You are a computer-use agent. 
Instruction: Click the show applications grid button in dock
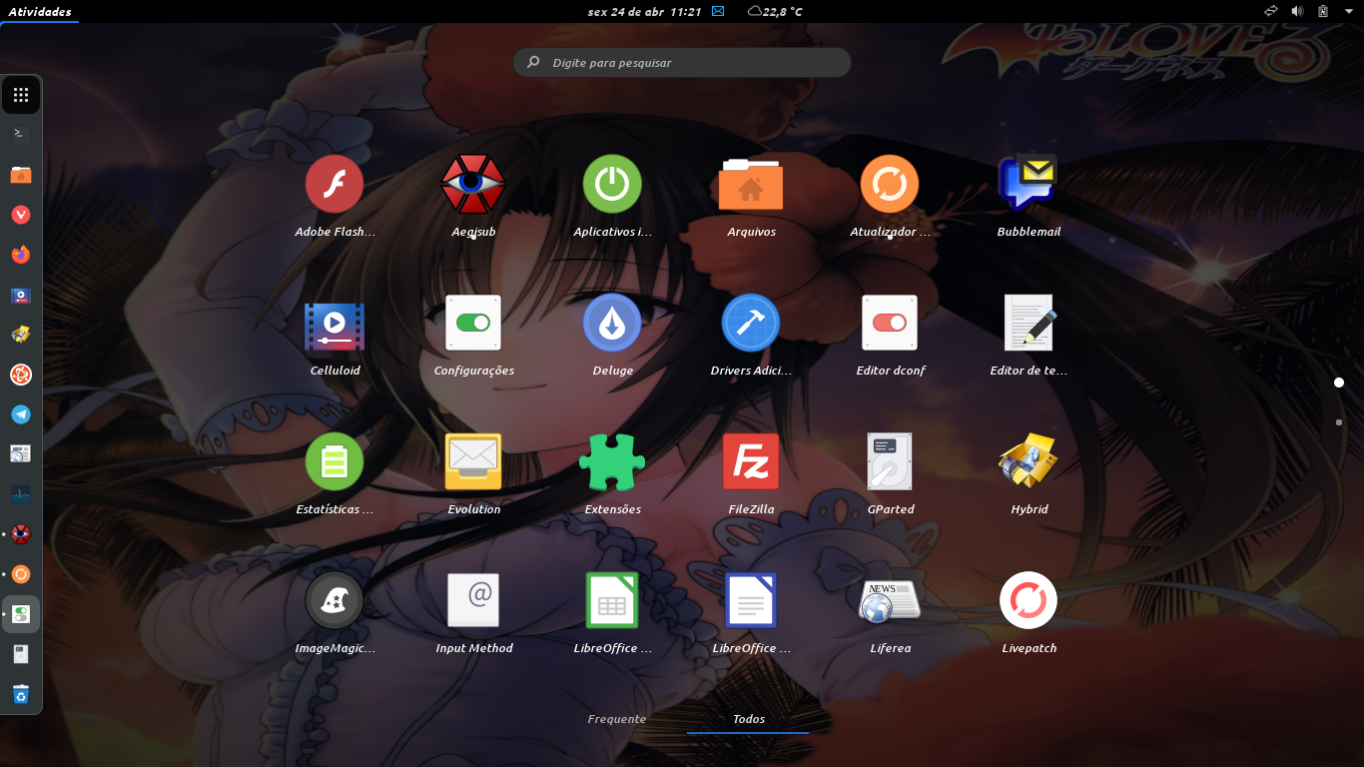point(21,96)
